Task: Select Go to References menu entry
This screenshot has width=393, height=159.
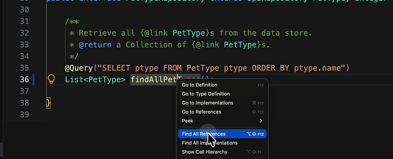Action: 222,112
